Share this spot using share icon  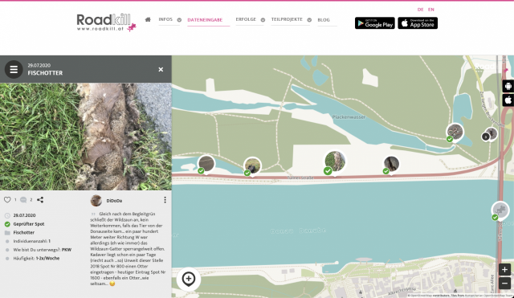coord(40,200)
